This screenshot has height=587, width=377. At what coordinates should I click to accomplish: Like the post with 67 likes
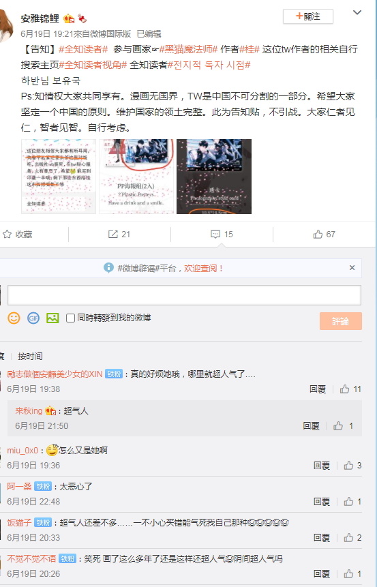point(325,235)
